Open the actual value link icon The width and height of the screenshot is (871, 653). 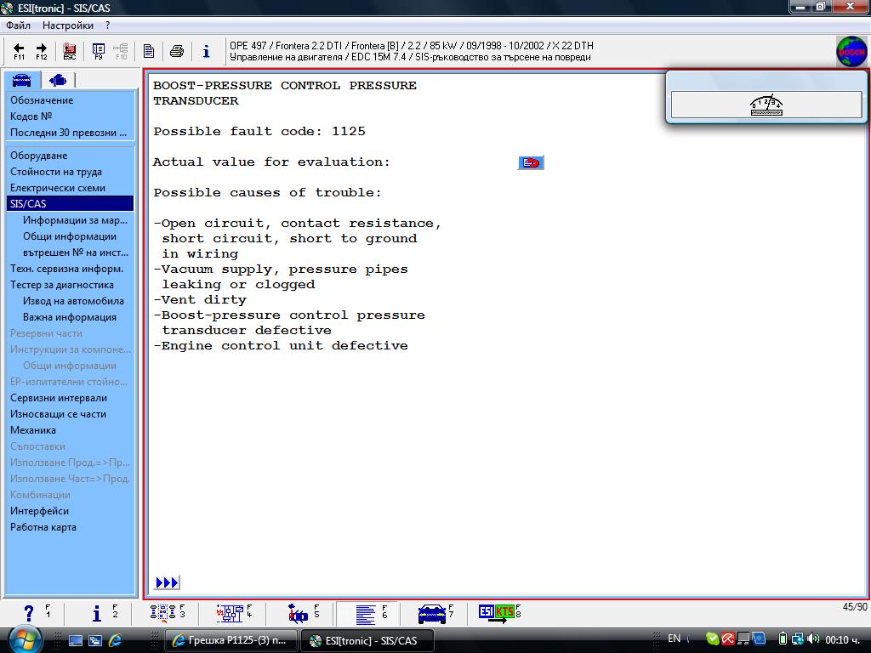(531, 162)
